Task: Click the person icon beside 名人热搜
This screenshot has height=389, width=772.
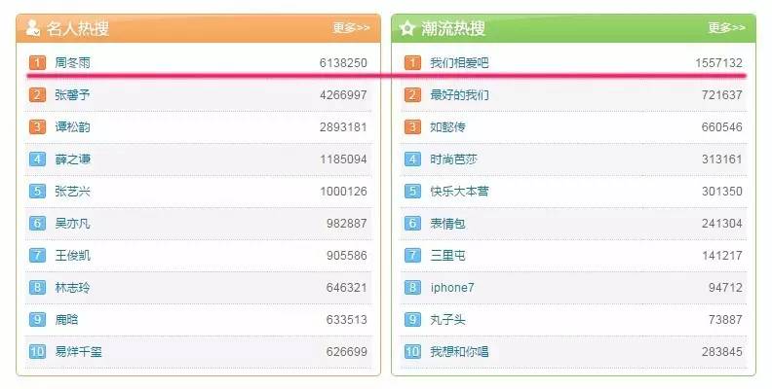Action: (33, 27)
